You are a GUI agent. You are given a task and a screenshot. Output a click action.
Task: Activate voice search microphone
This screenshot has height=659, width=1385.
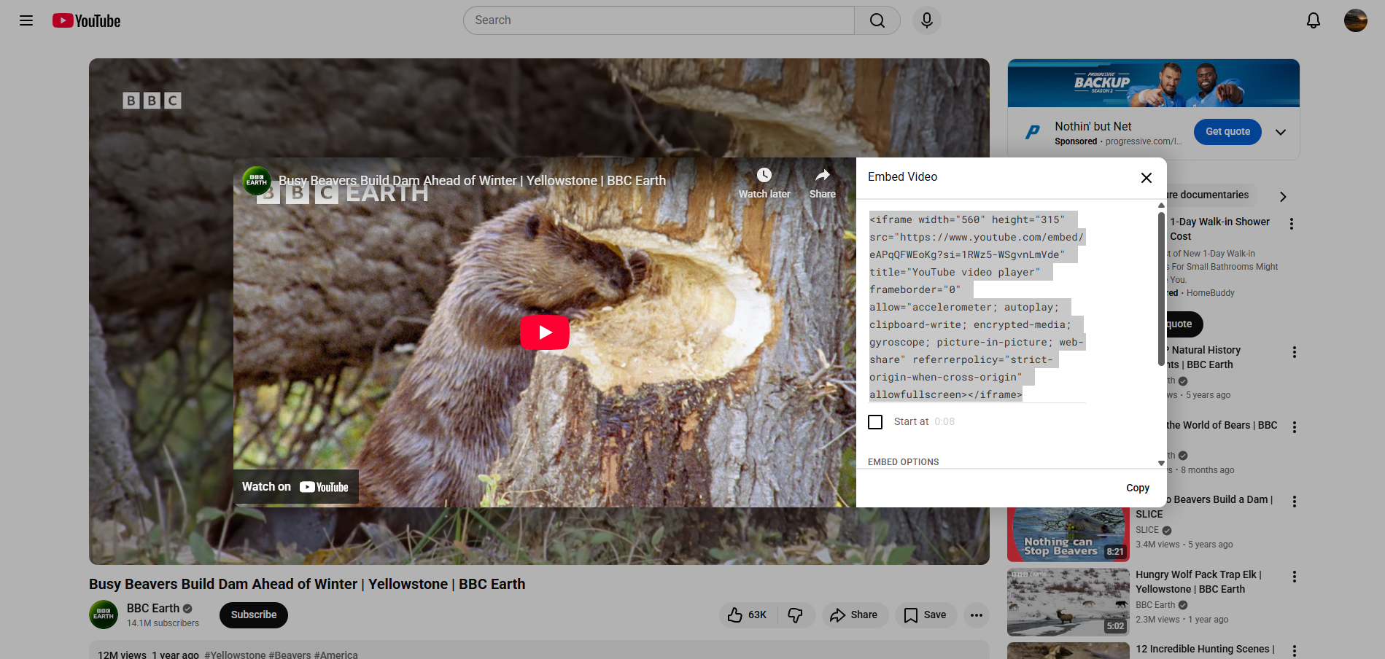tap(926, 20)
